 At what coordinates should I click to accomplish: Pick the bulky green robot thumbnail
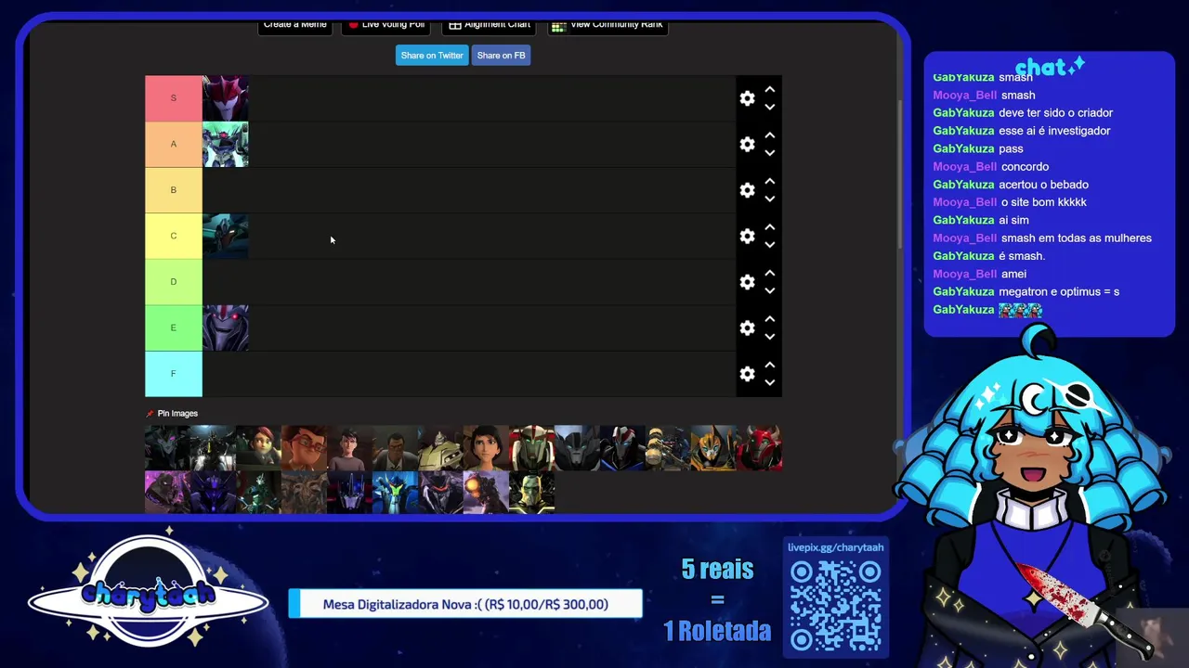(x=440, y=448)
